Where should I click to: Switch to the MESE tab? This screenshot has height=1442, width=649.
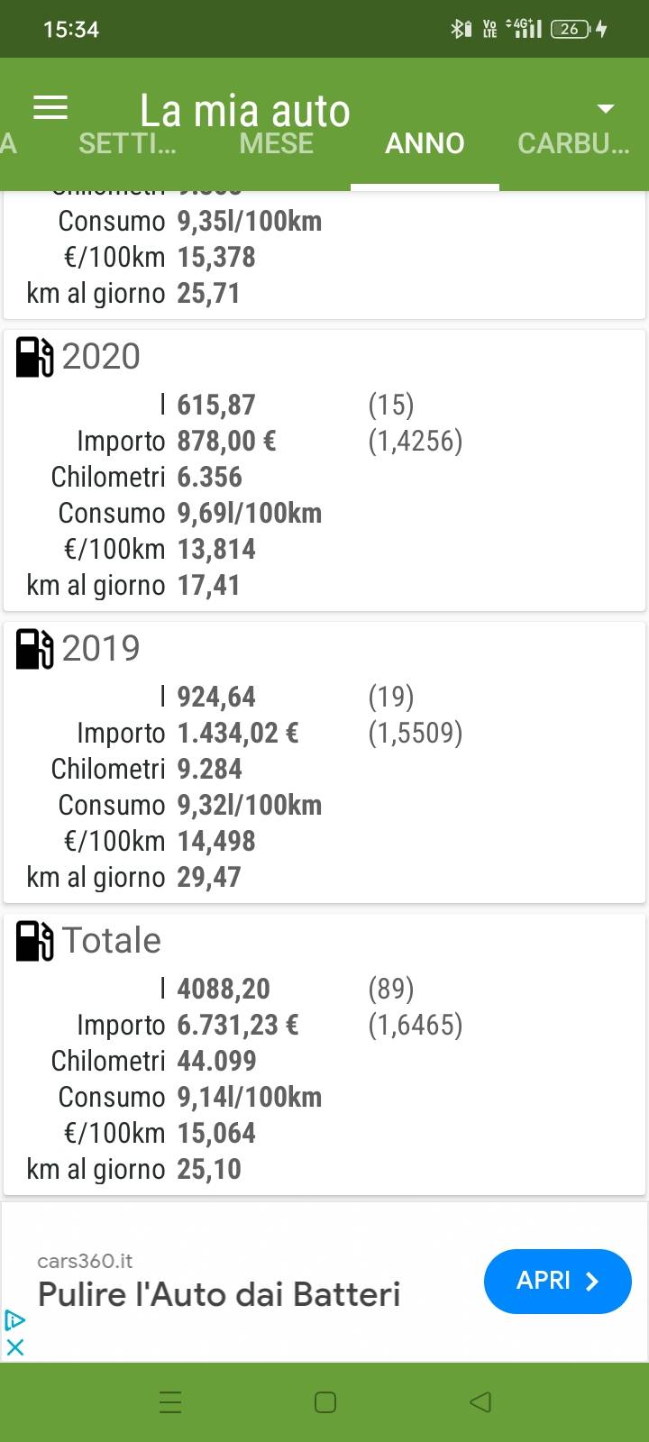tap(276, 143)
